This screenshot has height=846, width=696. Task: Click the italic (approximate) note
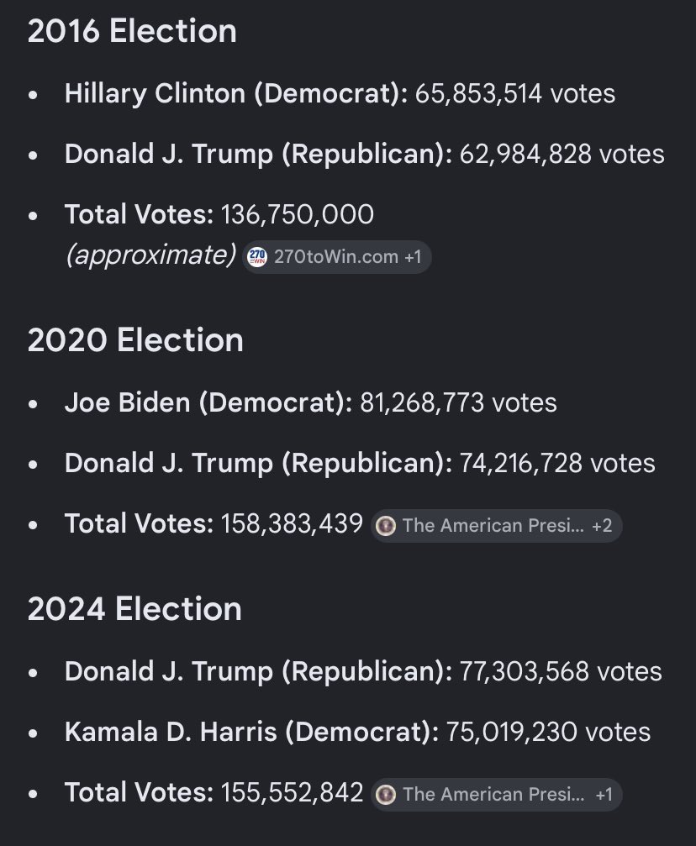pos(150,255)
